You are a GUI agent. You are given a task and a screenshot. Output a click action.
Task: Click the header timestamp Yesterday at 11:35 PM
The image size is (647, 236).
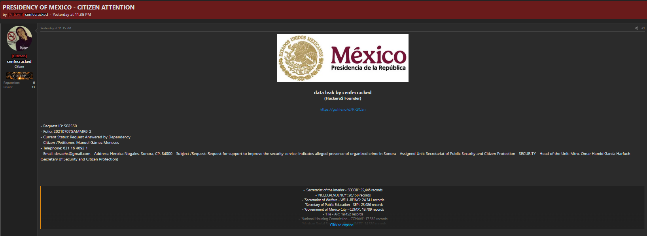[x=72, y=15]
